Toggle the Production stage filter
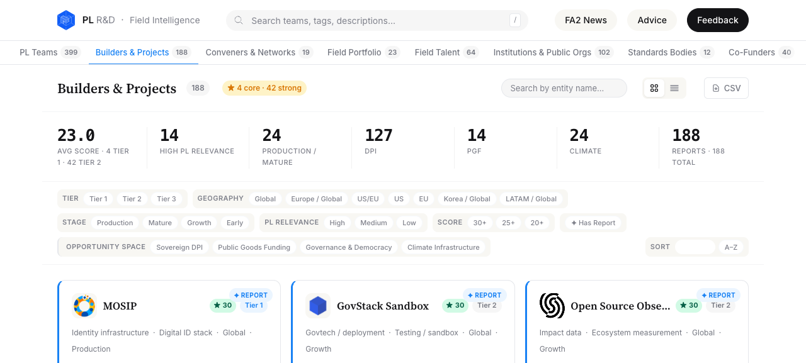Screen dimensions: 806x363 [x=115, y=223]
